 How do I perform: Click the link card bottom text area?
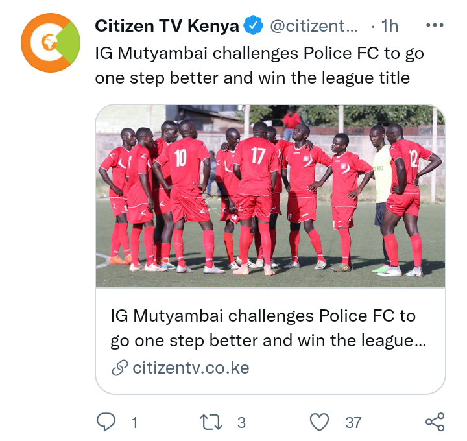(270, 341)
